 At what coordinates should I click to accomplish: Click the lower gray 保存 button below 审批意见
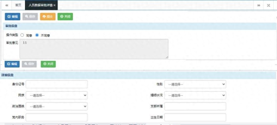pyautogui.click(x=29, y=64)
